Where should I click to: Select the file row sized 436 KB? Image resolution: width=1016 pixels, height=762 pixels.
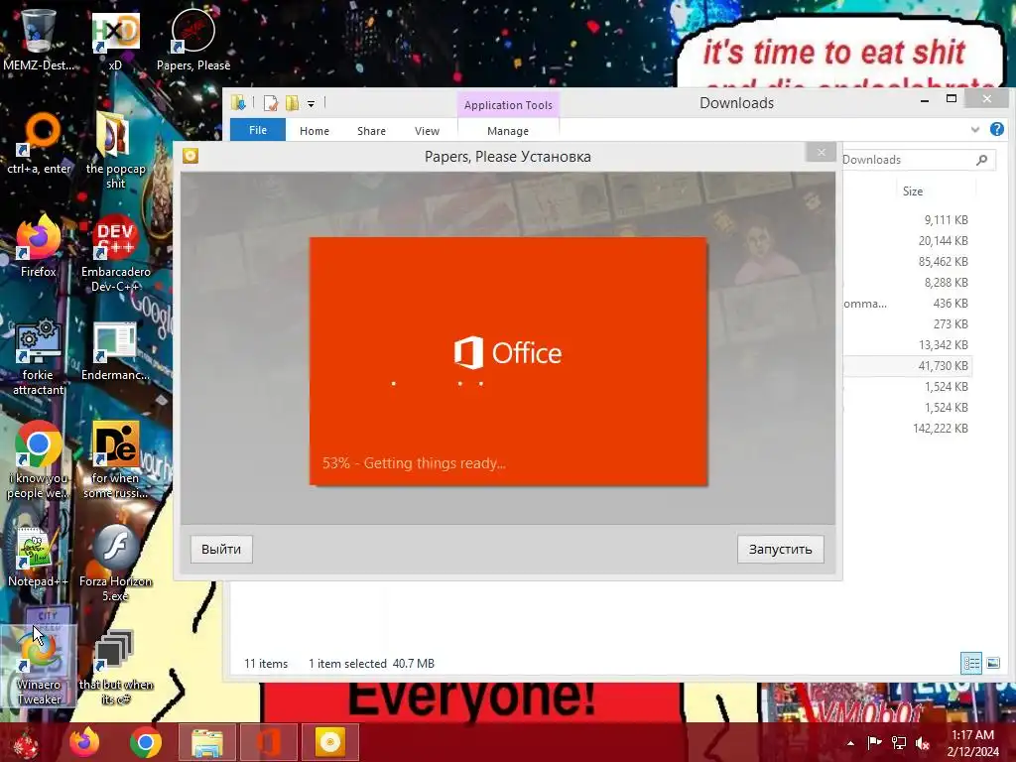(907, 304)
